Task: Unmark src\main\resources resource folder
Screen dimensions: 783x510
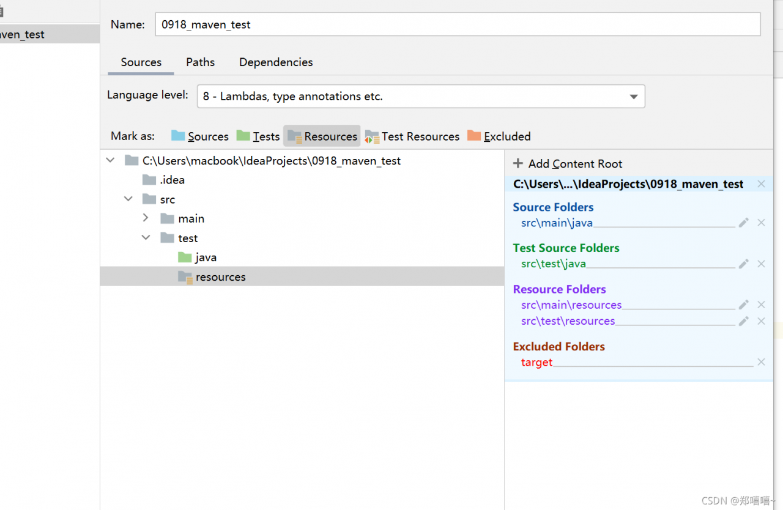Action: 761,305
